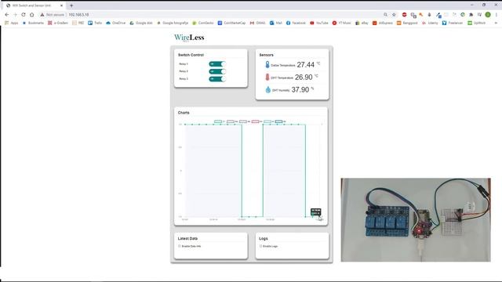
Task: Click the Charts panel heading
Action: click(x=184, y=113)
